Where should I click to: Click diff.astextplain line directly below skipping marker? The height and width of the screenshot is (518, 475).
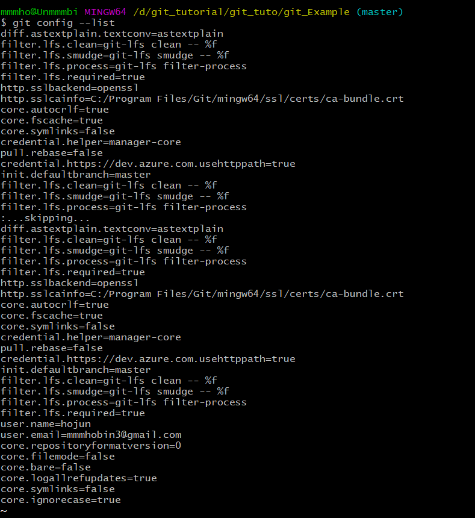point(112,229)
